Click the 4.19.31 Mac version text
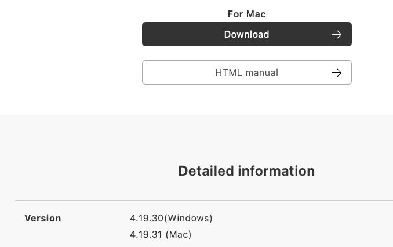The width and height of the screenshot is (393, 247). click(x=161, y=235)
